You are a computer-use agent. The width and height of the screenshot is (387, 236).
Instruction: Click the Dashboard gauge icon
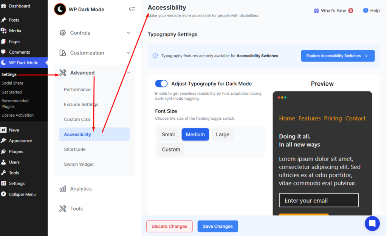(x=3, y=6)
